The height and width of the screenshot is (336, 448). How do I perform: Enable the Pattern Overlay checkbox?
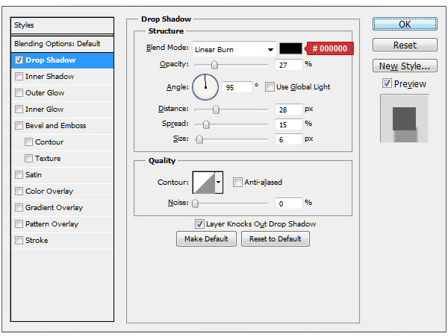(x=19, y=224)
